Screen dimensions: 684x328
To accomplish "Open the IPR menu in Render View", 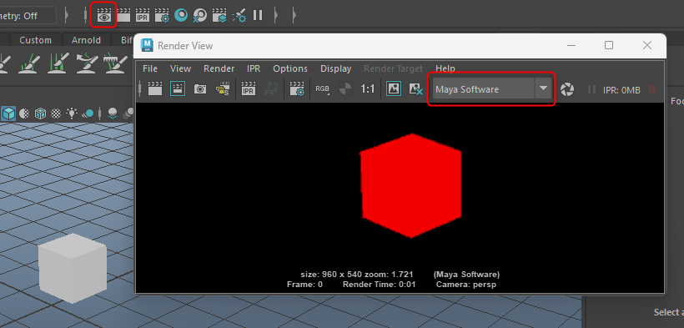I will tap(254, 68).
